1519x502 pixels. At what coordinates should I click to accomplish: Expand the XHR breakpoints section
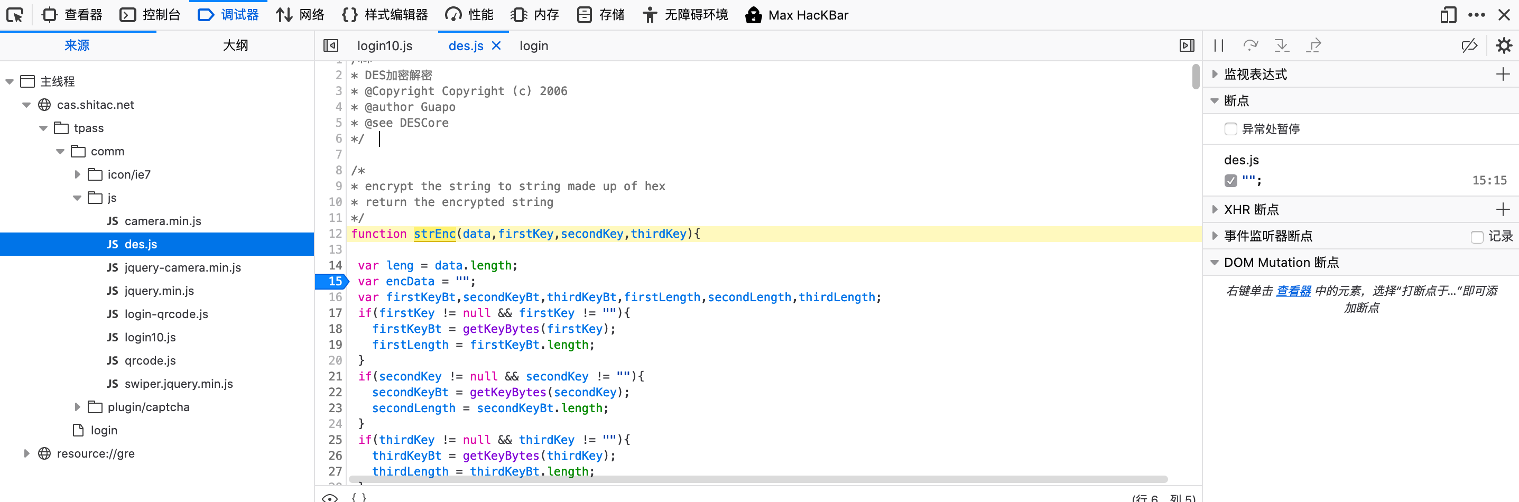point(1215,209)
